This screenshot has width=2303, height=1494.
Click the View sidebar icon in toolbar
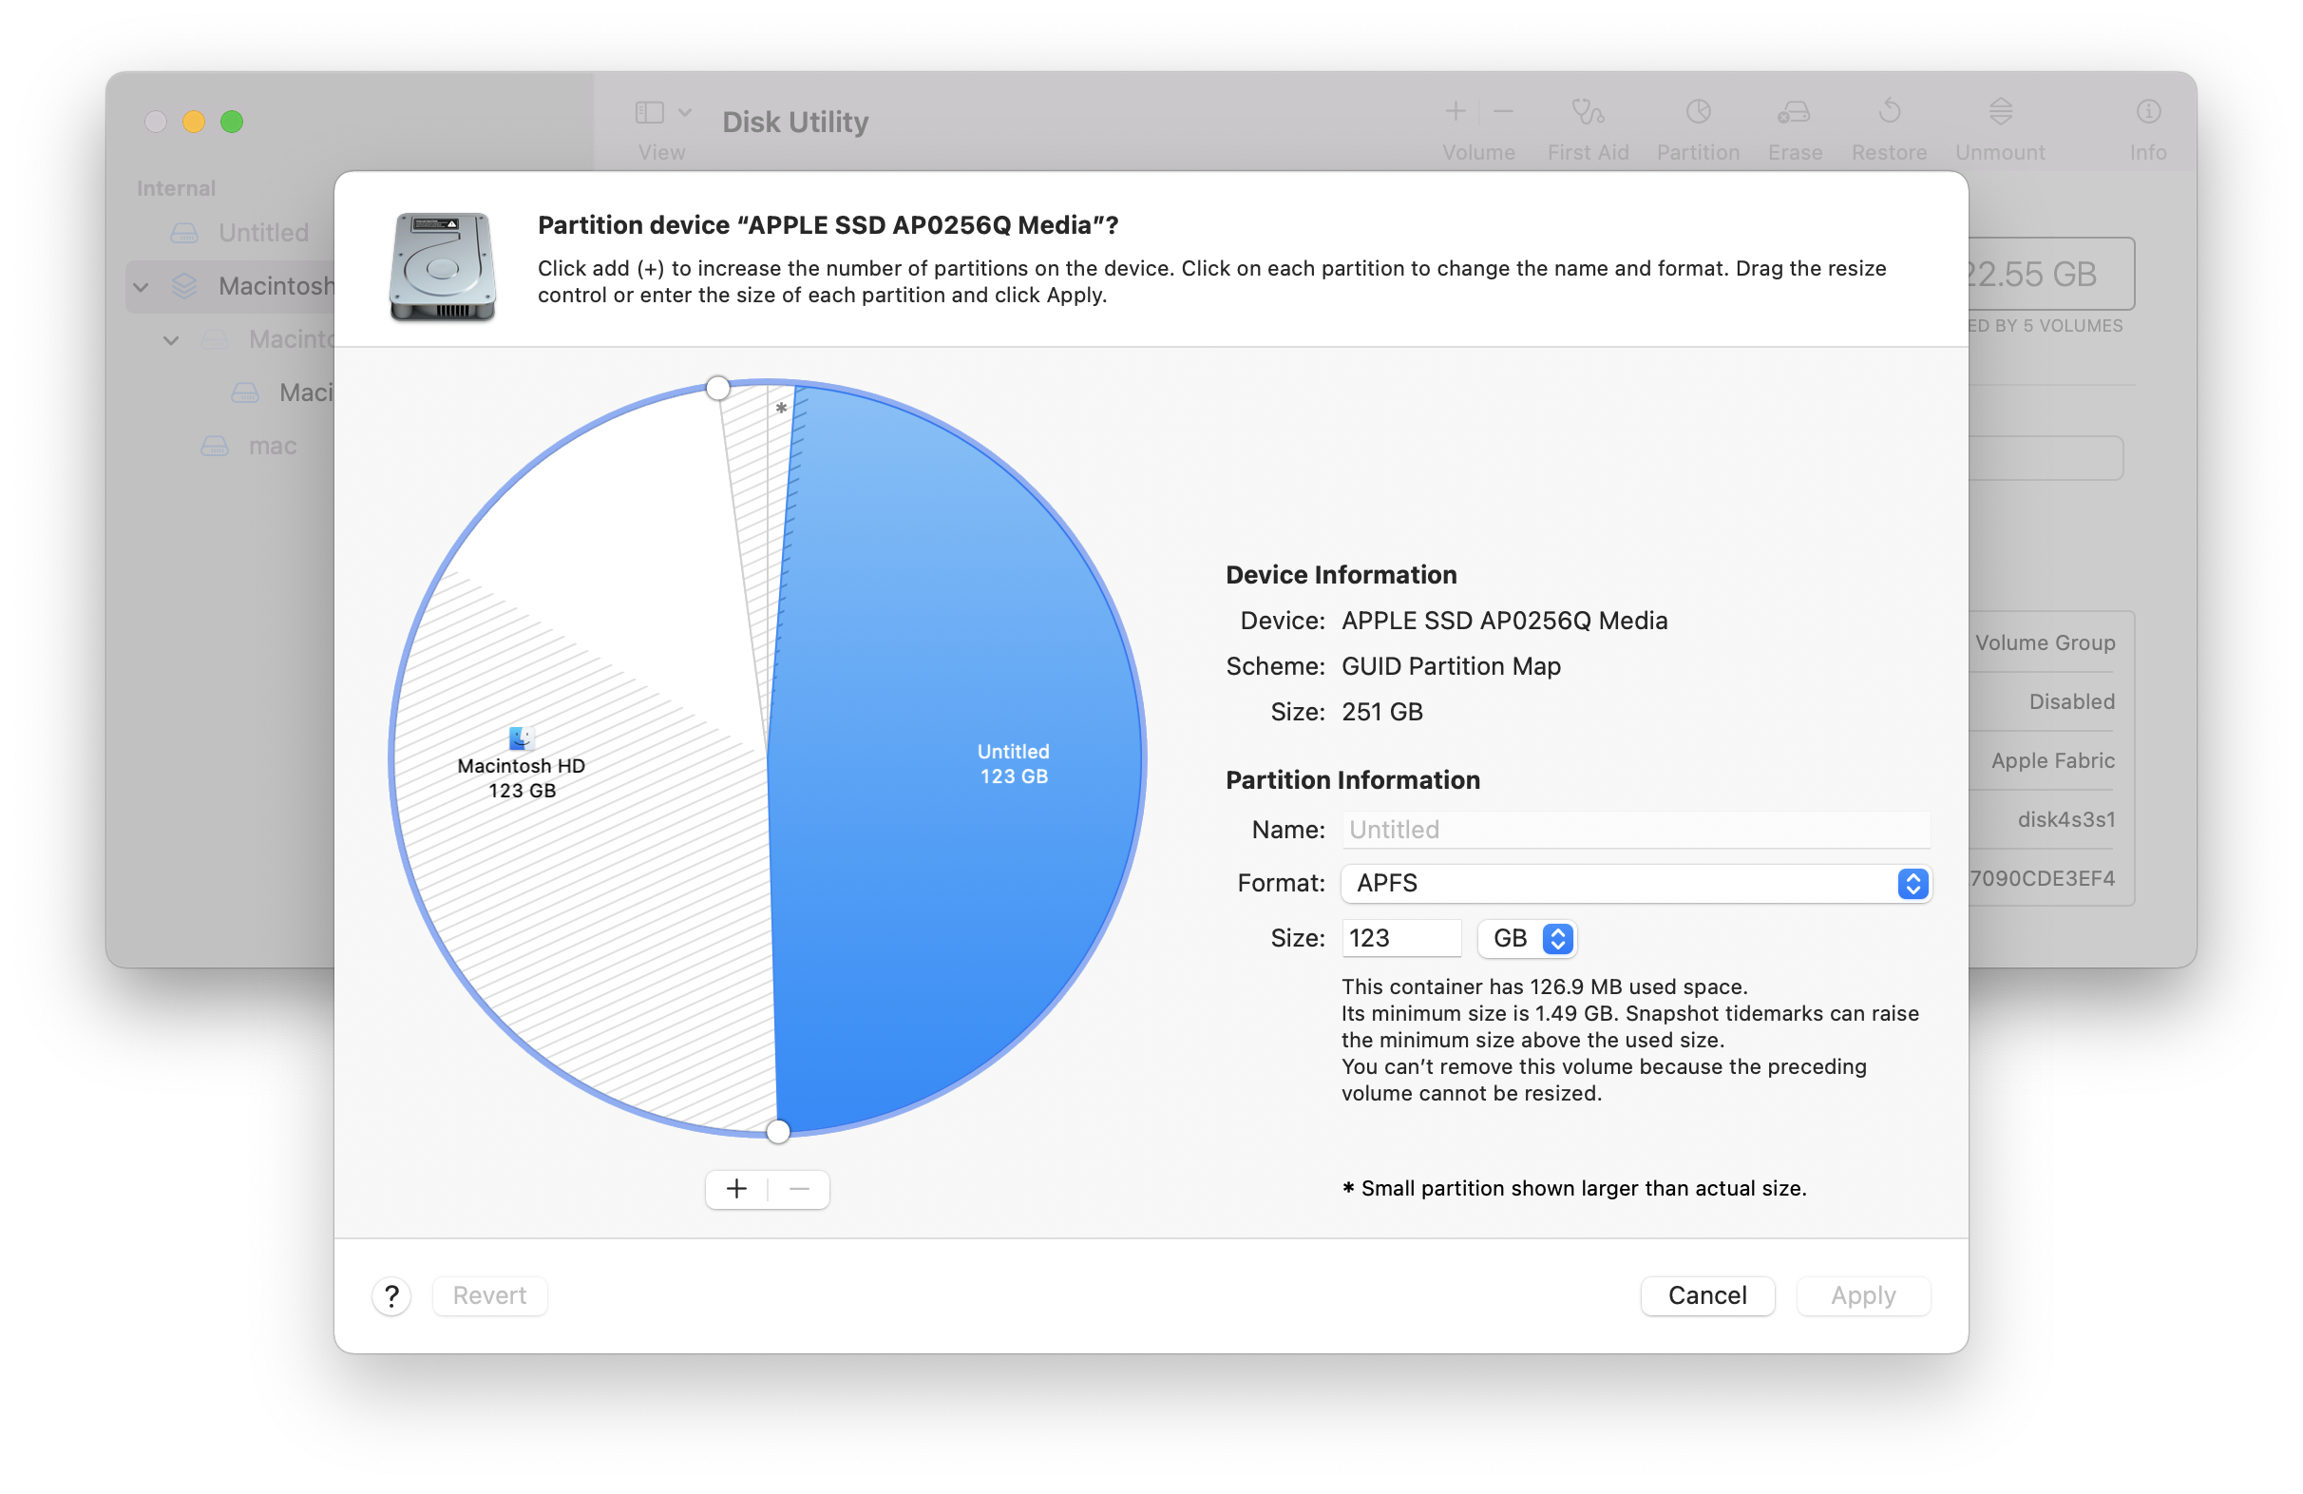point(649,113)
